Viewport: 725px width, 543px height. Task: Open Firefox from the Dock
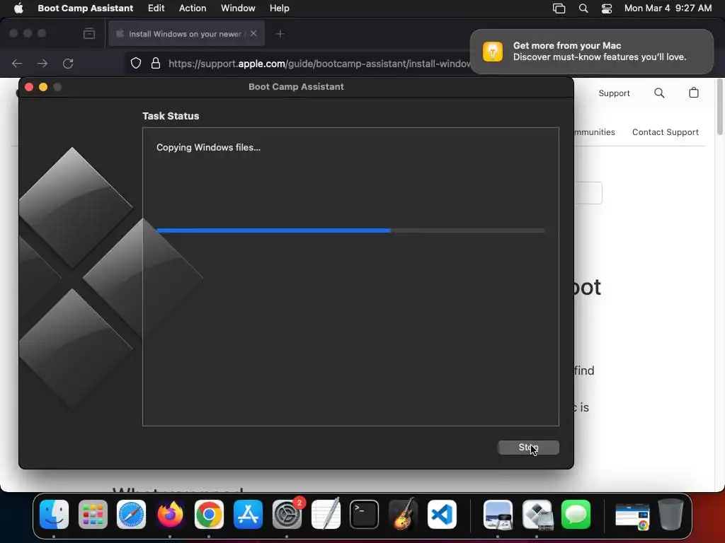[170, 514]
